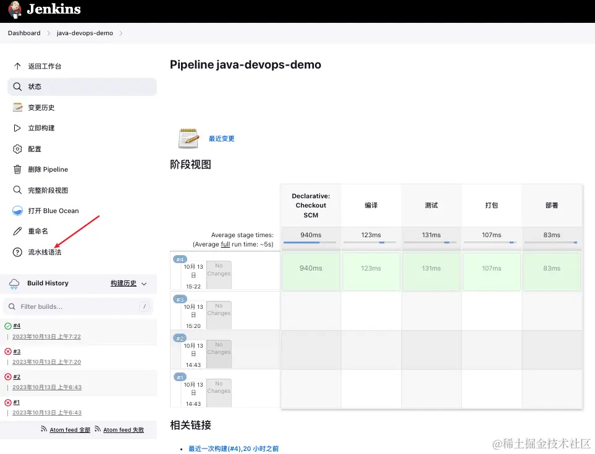Click the 123ms 编译 cell of build #4
The image size is (595, 454).
(371, 272)
